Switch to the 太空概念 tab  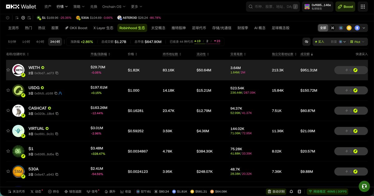pos(158,28)
